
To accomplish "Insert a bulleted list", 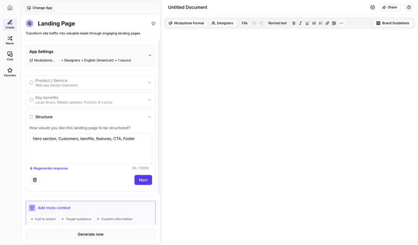I will (314, 23).
